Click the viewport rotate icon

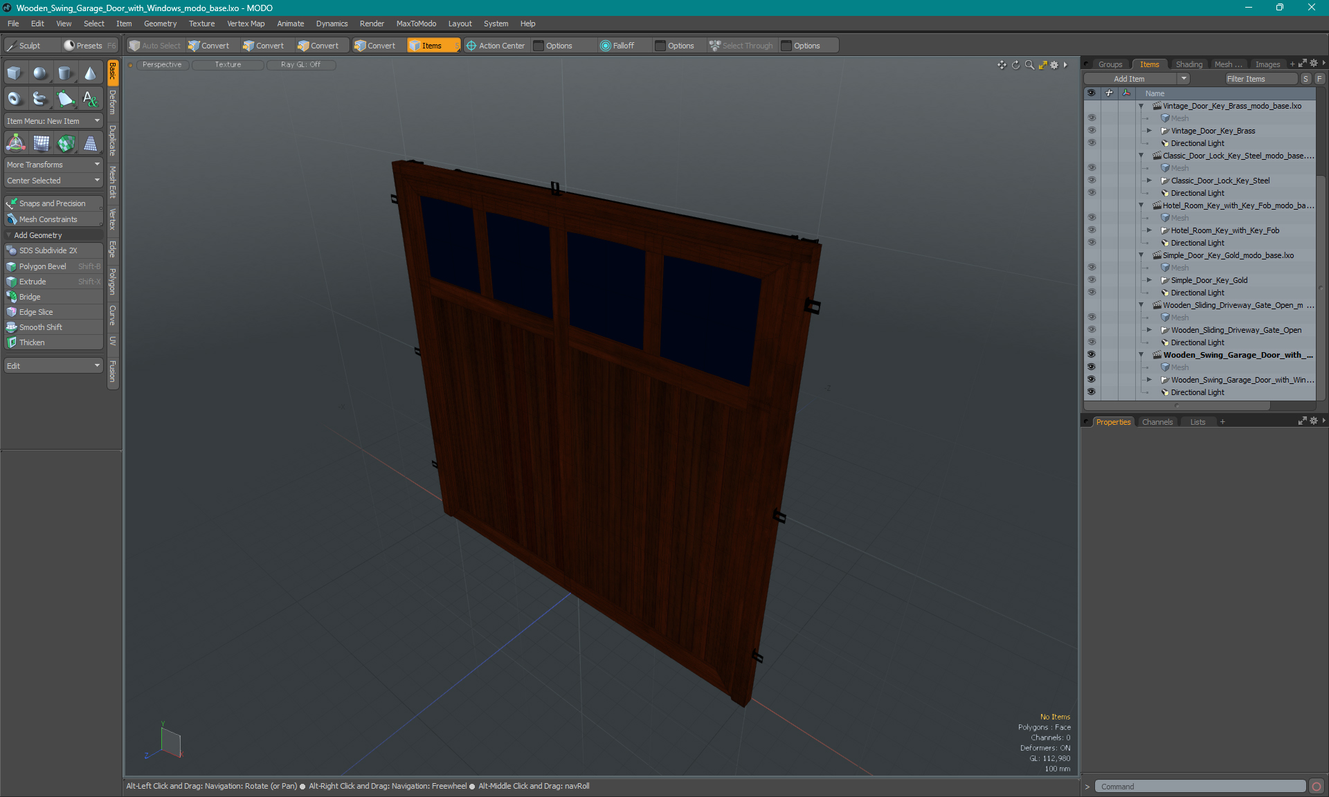(x=1015, y=65)
